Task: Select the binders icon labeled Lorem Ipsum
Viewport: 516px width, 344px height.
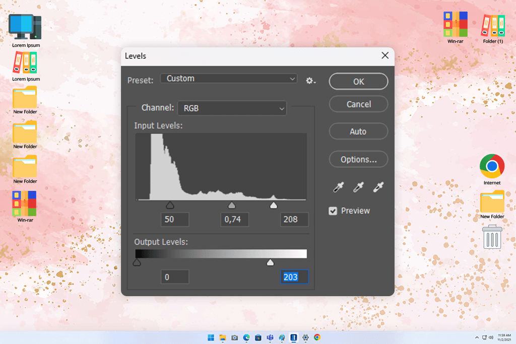Action: pyautogui.click(x=26, y=67)
